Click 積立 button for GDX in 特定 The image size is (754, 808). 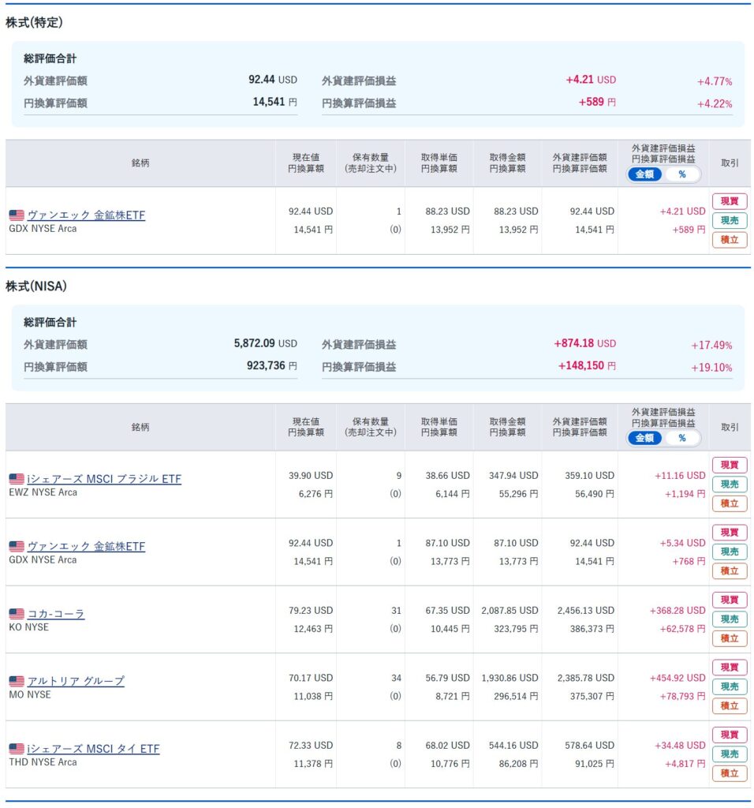point(730,240)
